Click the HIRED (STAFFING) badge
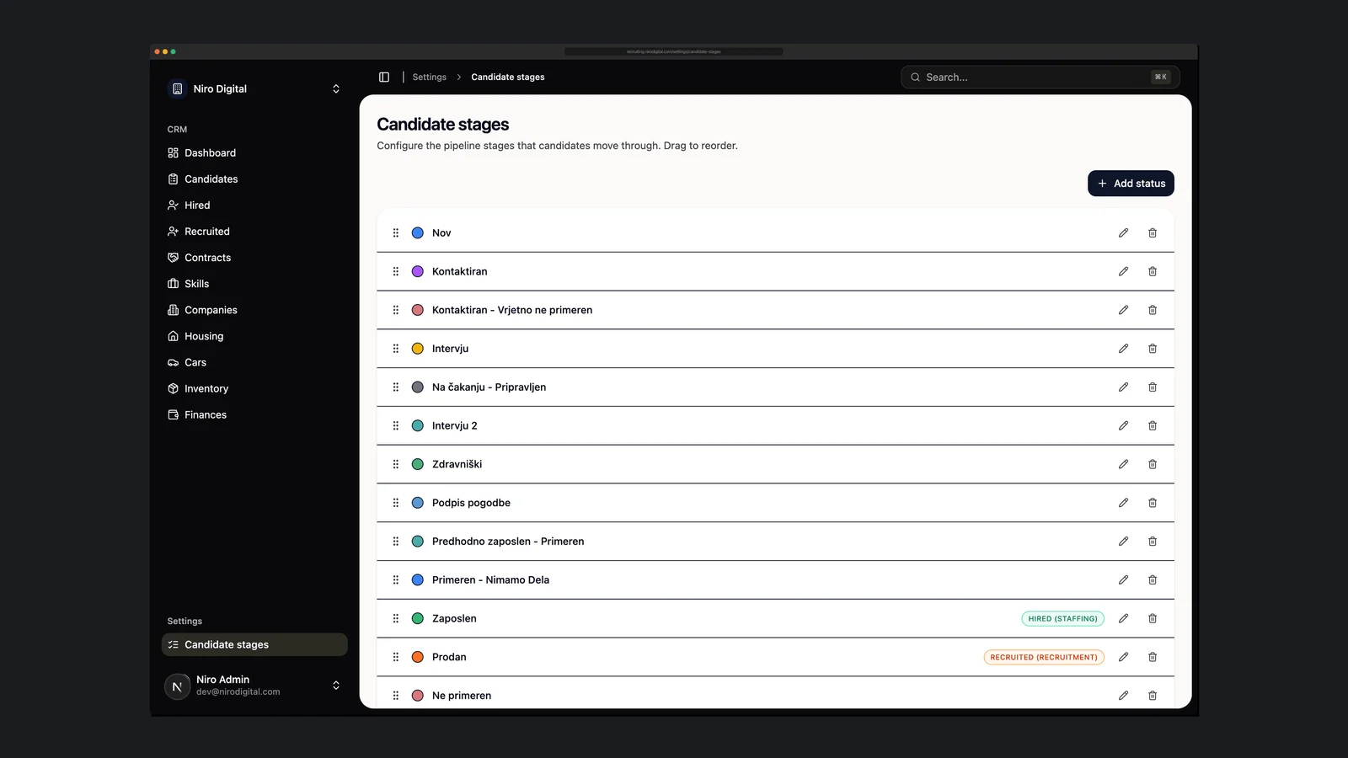This screenshot has width=1348, height=758. [x=1062, y=618]
